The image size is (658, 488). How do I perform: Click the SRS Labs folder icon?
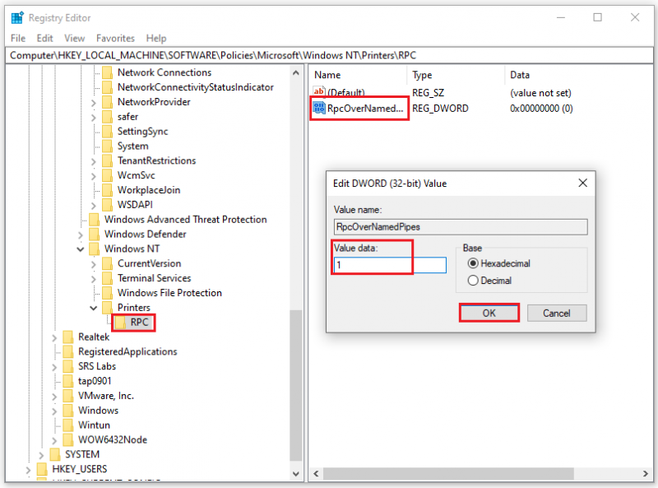tap(67, 367)
